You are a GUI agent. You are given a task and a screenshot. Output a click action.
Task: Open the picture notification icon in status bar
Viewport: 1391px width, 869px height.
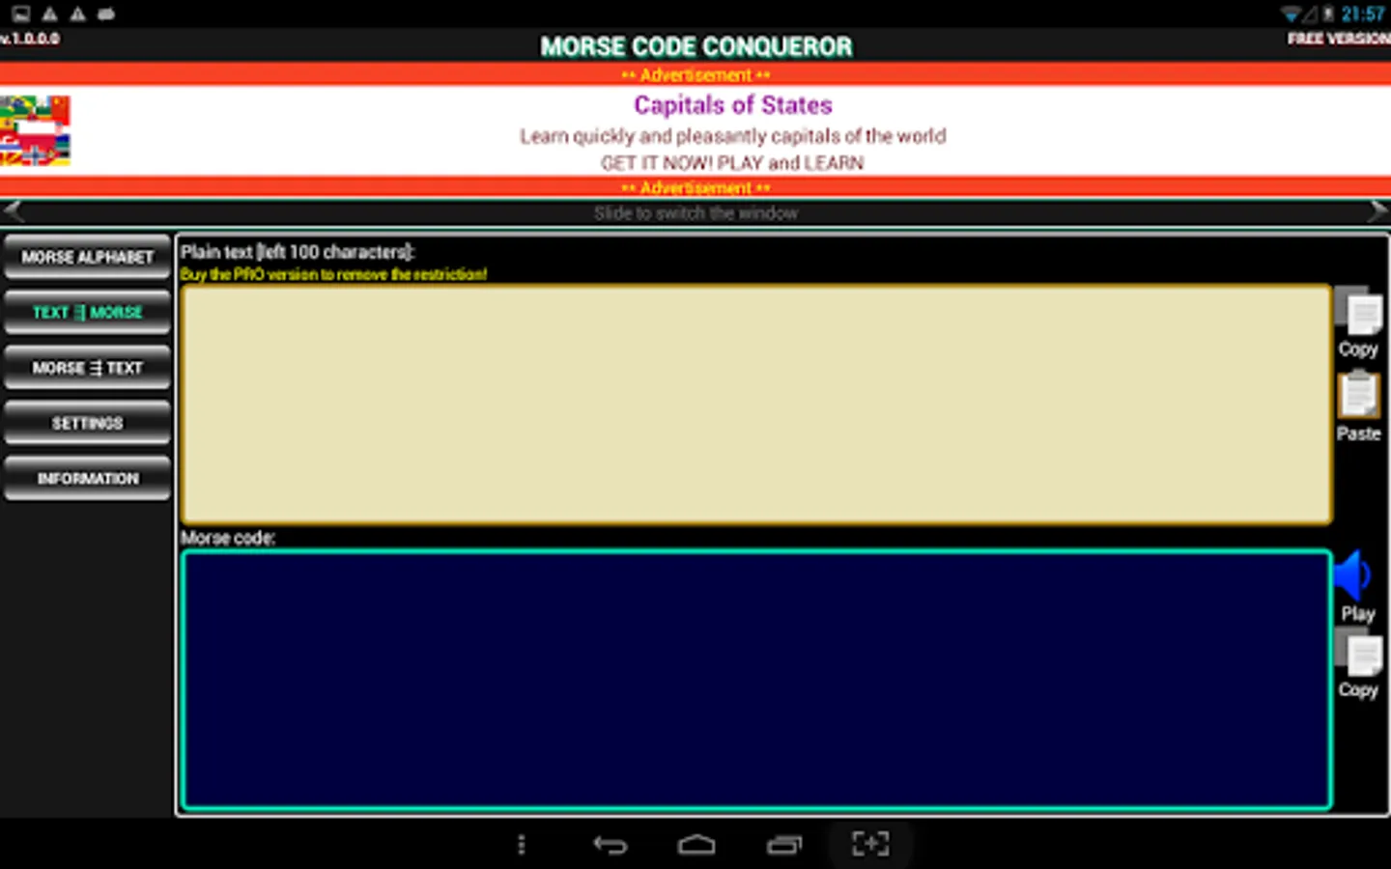click(21, 14)
